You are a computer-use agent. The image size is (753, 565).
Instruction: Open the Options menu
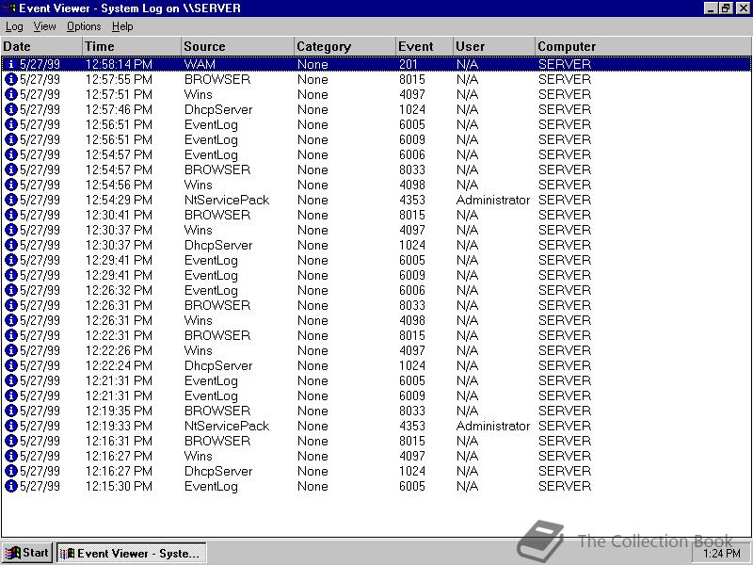point(84,26)
